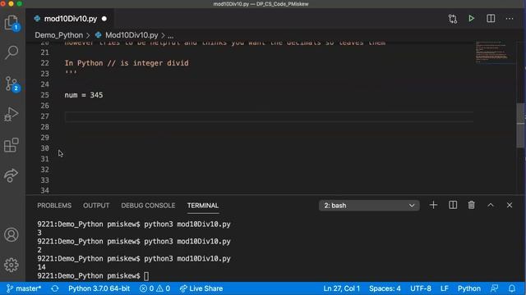Click the closing triple quotes on line 23

[71, 73]
